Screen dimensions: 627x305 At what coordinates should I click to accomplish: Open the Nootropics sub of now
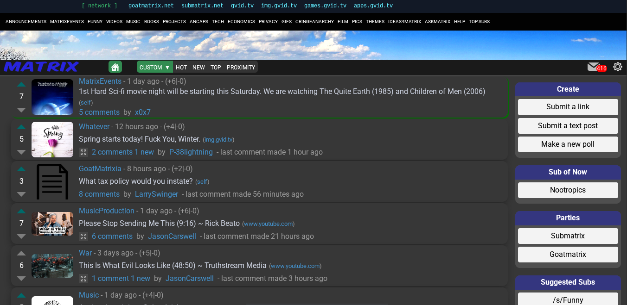point(568,190)
